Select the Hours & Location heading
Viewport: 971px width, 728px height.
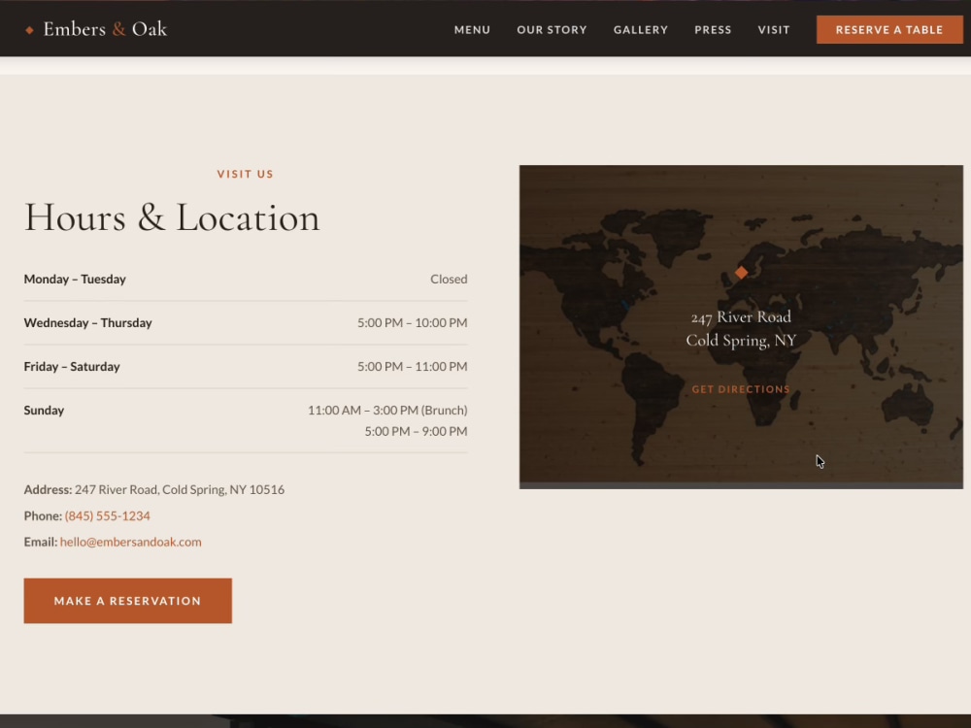coord(172,217)
